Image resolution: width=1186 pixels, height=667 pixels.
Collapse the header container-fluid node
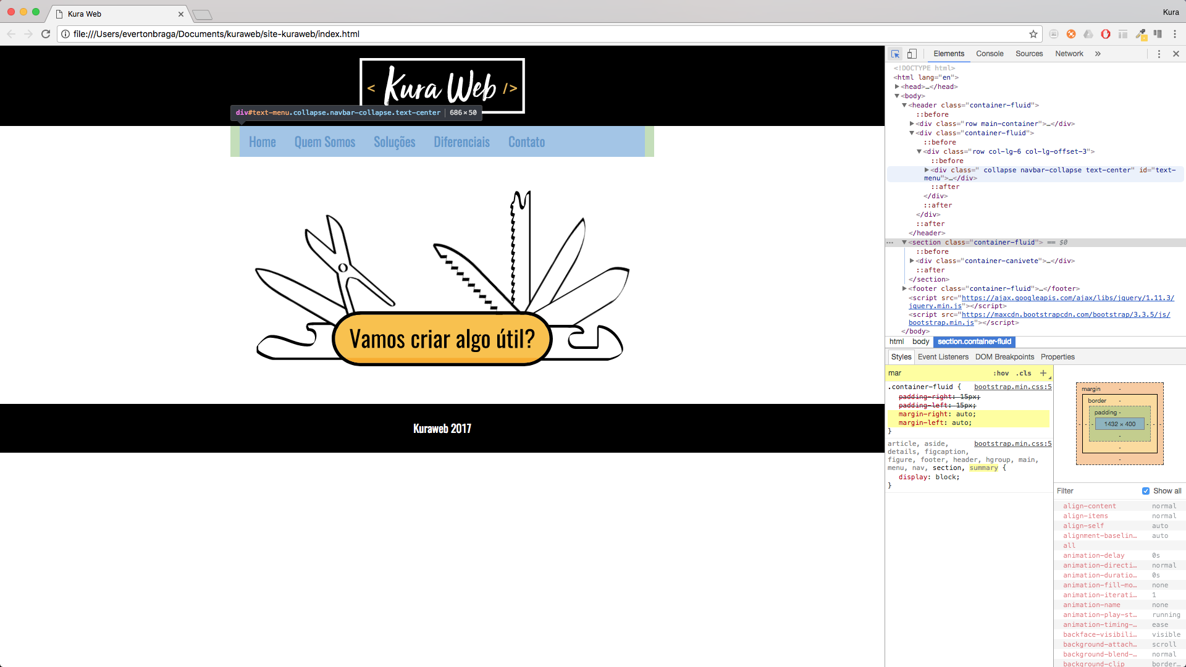[x=904, y=105]
